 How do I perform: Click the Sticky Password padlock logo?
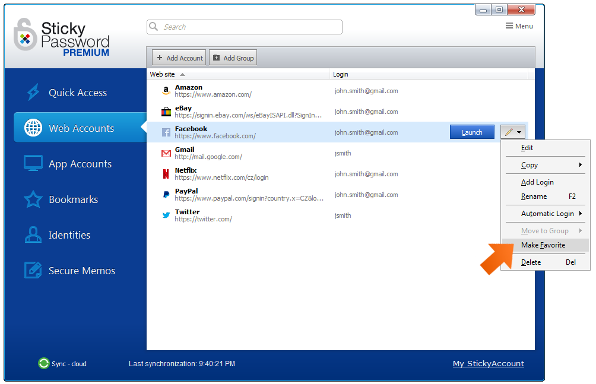point(25,34)
